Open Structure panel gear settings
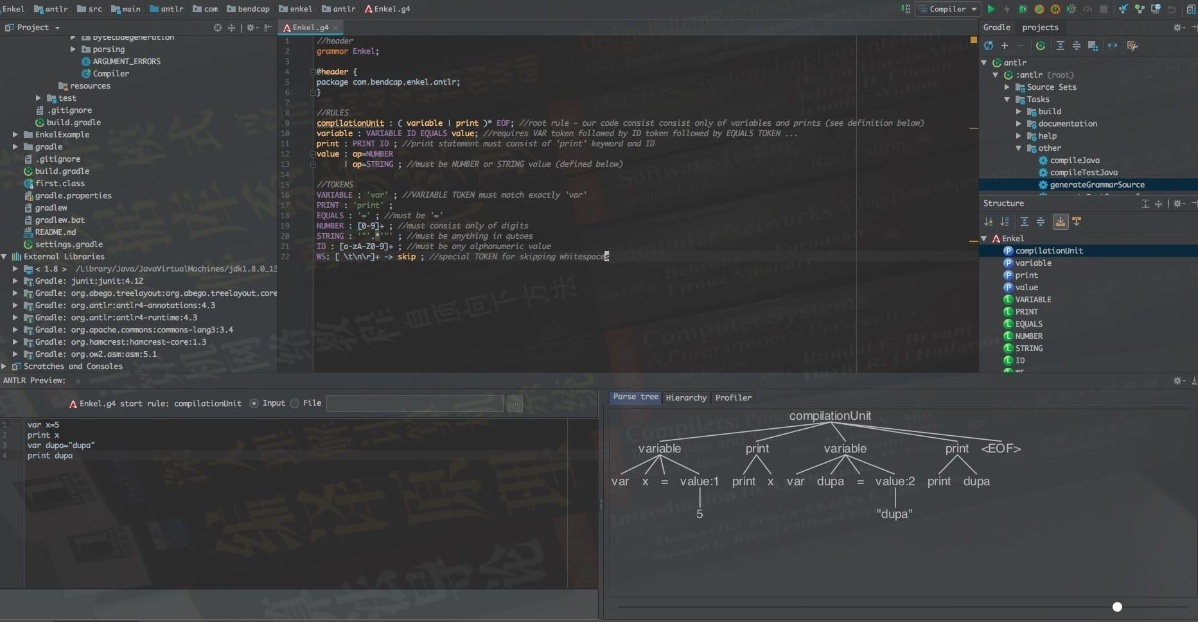 pyautogui.click(x=1179, y=203)
